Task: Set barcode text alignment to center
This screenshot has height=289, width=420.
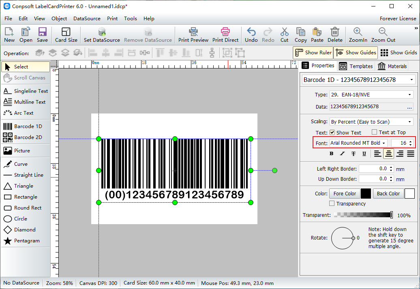Action: pos(389,154)
